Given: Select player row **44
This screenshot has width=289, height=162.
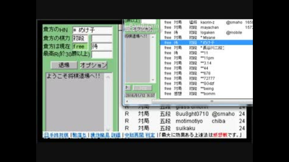Looking at the screenshot, I should click(x=207, y=68).
